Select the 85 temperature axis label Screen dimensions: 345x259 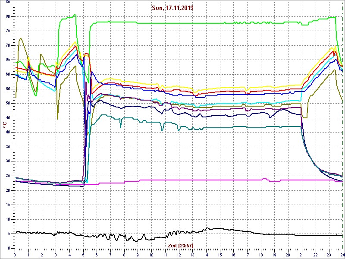[x=7, y=2]
